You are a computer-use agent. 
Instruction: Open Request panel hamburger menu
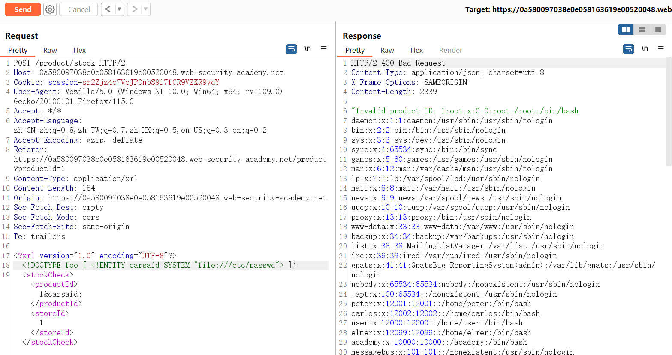(324, 49)
